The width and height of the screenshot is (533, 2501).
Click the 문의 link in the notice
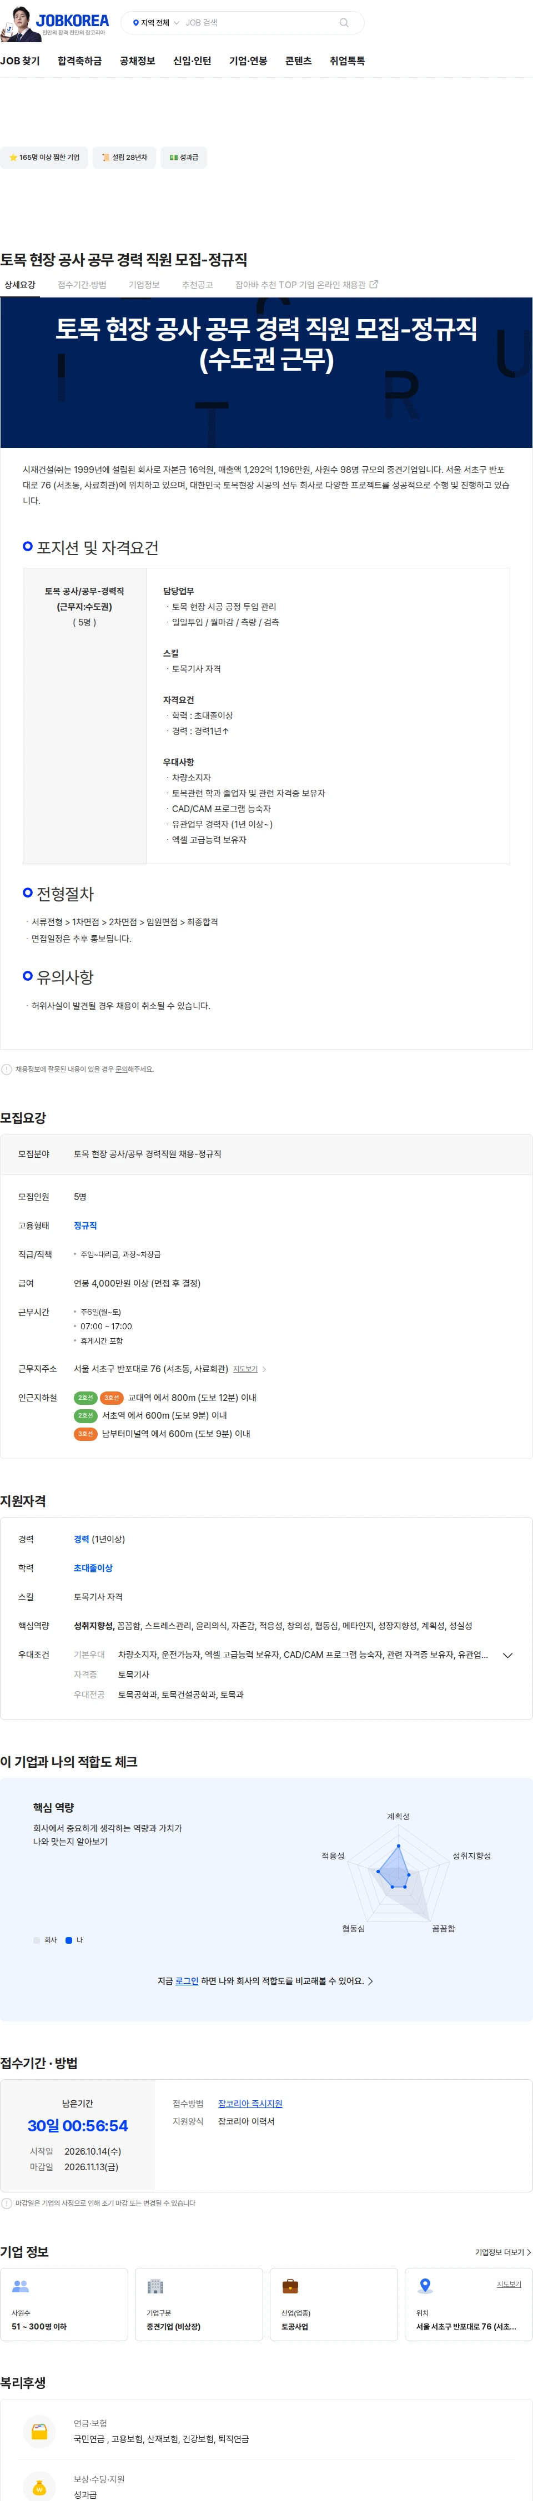click(x=122, y=1070)
